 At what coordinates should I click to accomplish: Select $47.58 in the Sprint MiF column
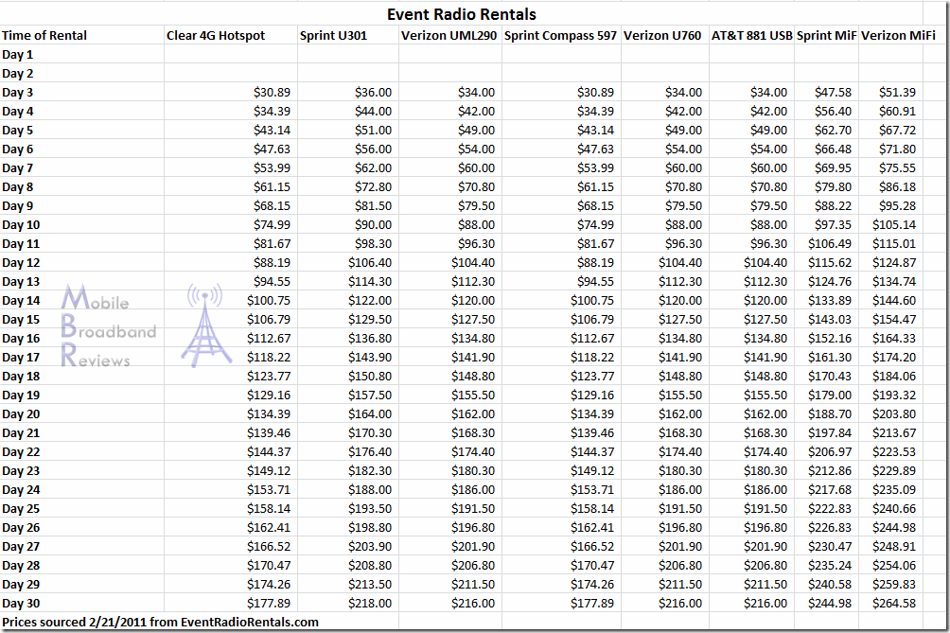833,92
